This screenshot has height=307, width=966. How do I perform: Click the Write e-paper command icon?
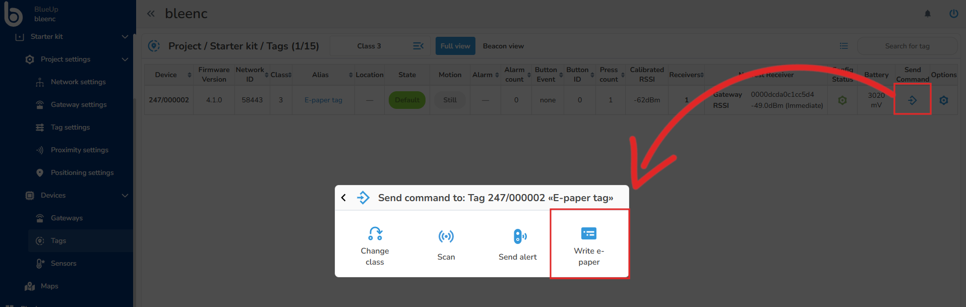[588, 234]
